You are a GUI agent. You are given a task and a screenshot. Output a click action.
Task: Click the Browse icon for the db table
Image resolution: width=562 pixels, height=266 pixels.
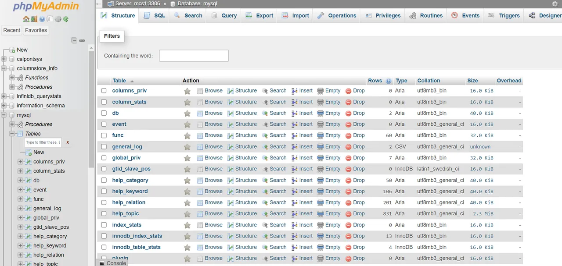pyautogui.click(x=200, y=113)
